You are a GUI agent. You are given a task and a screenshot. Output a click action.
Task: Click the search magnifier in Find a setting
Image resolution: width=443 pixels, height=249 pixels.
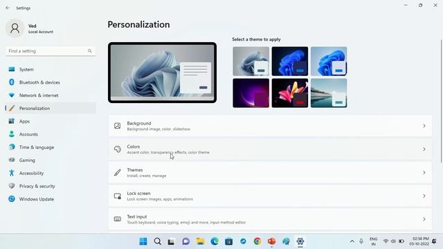[x=89, y=50]
